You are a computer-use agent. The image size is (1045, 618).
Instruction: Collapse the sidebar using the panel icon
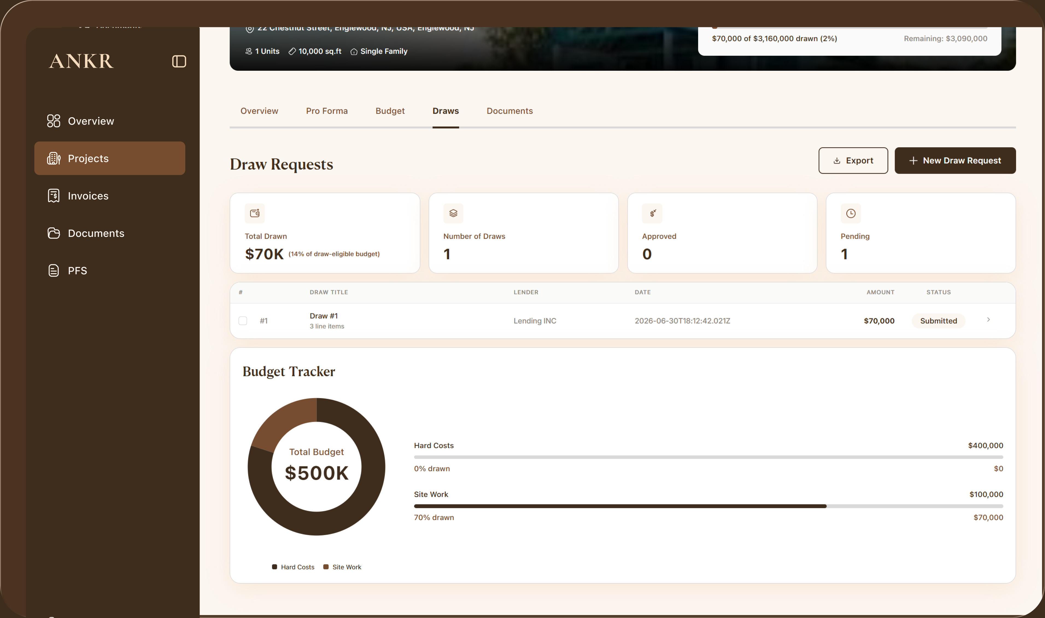click(179, 61)
